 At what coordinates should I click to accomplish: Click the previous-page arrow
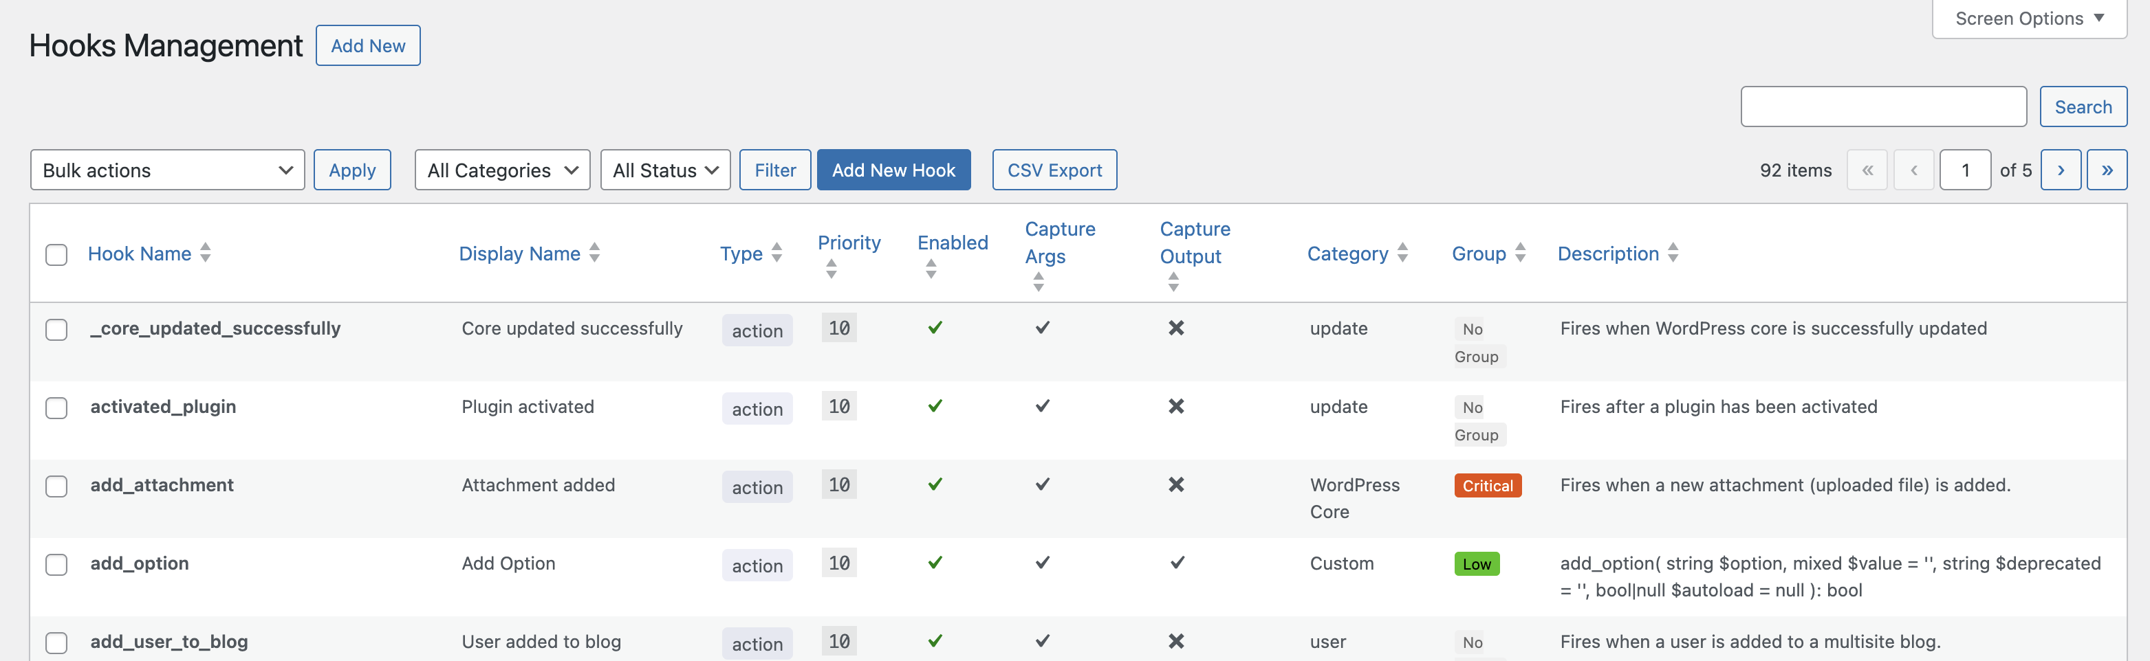tap(1914, 169)
